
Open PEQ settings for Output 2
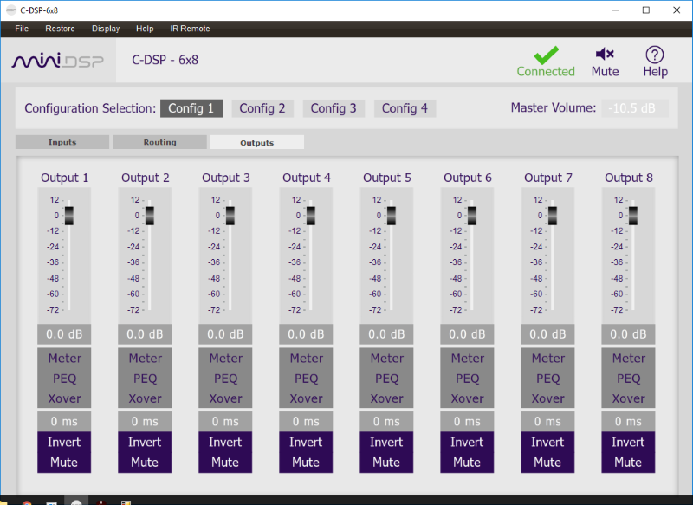pos(145,379)
